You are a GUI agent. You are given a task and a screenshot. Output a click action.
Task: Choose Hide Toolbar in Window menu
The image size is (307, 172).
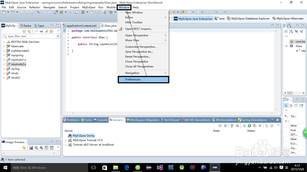click(x=134, y=22)
